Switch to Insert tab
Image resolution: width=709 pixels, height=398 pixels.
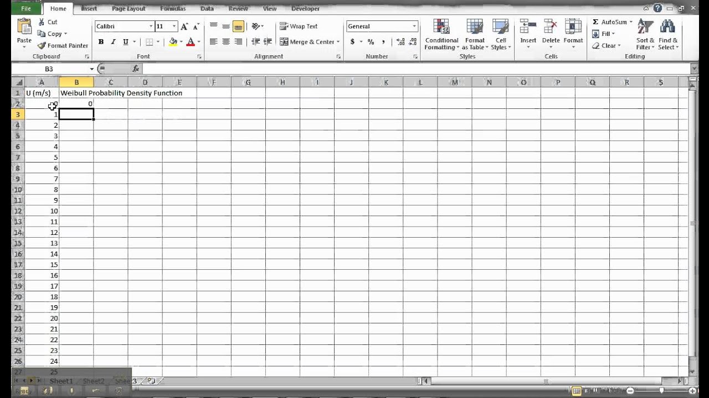point(89,9)
